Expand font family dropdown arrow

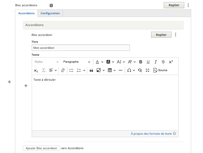[x=134, y=62]
